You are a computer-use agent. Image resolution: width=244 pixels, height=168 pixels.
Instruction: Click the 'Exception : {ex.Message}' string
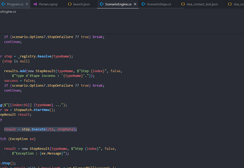40,154
